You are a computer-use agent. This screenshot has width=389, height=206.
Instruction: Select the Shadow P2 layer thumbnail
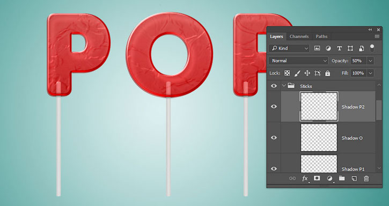pos(319,106)
